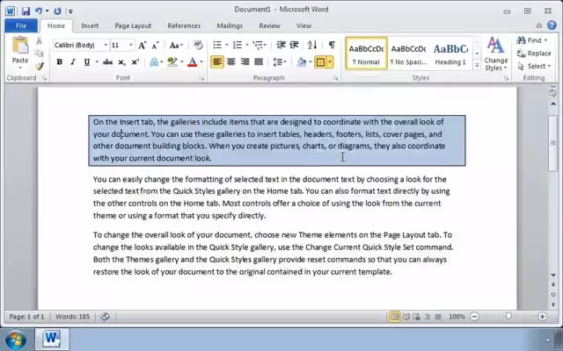Viewport: 563px width, 351px height.
Task: Select the Format Painter brush
Action: (x=39, y=66)
